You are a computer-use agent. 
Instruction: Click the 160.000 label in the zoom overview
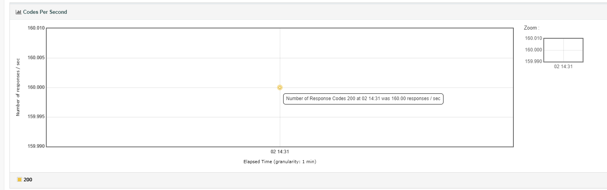(x=534, y=50)
